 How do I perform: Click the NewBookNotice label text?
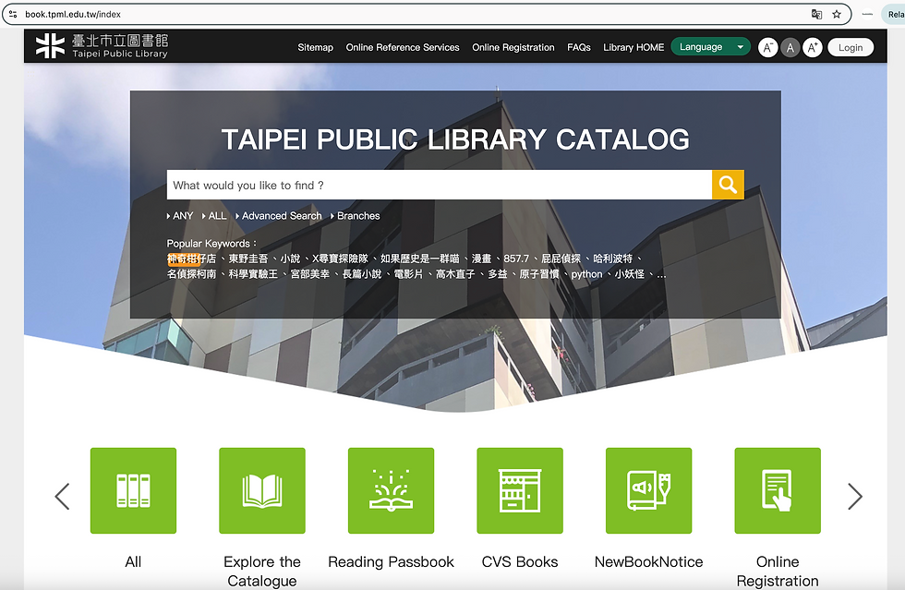click(648, 561)
